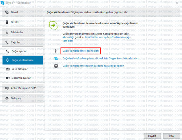Screen dimensions: 182x140
Task: Open Anlık Mesajlar & SMS section
Action: [x=23, y=88]
